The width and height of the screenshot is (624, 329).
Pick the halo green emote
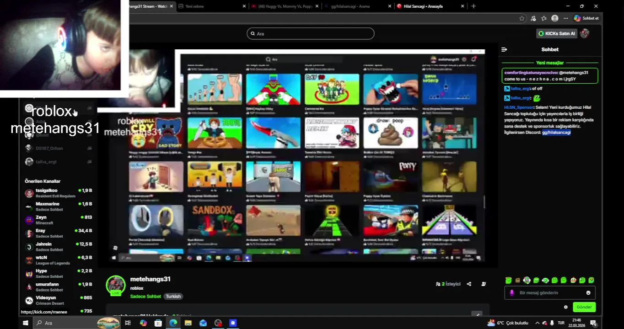pyautogui.click(x=508, y=280)
